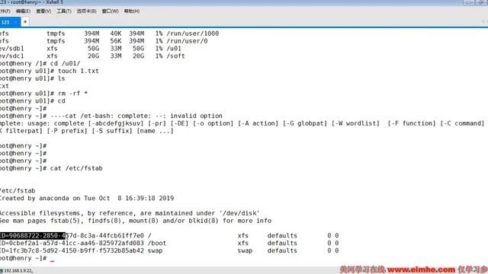488x274 pixels.
Task: Click the /u01 mount point in the sdb1 row
Action: [174, 48]
